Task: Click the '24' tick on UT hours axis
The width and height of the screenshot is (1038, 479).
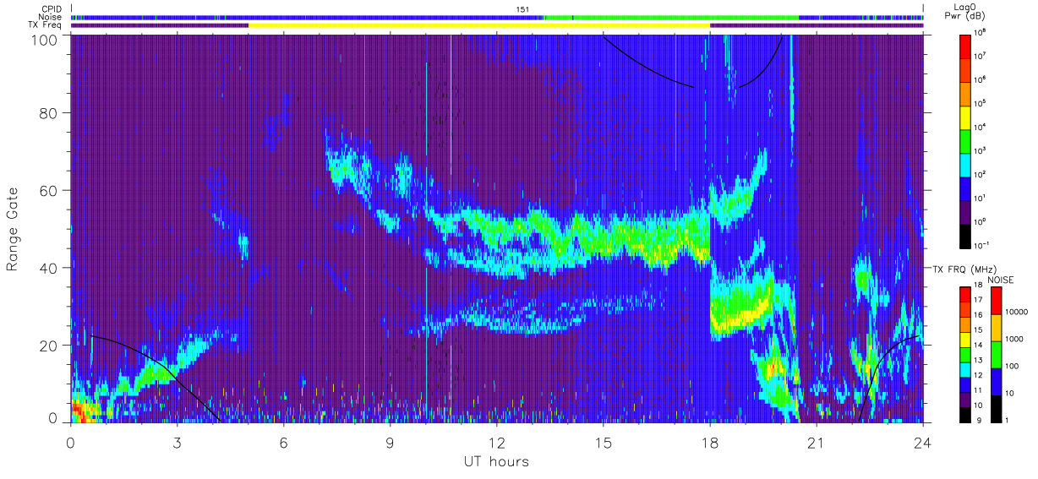Action: click(x=923, y=442)
